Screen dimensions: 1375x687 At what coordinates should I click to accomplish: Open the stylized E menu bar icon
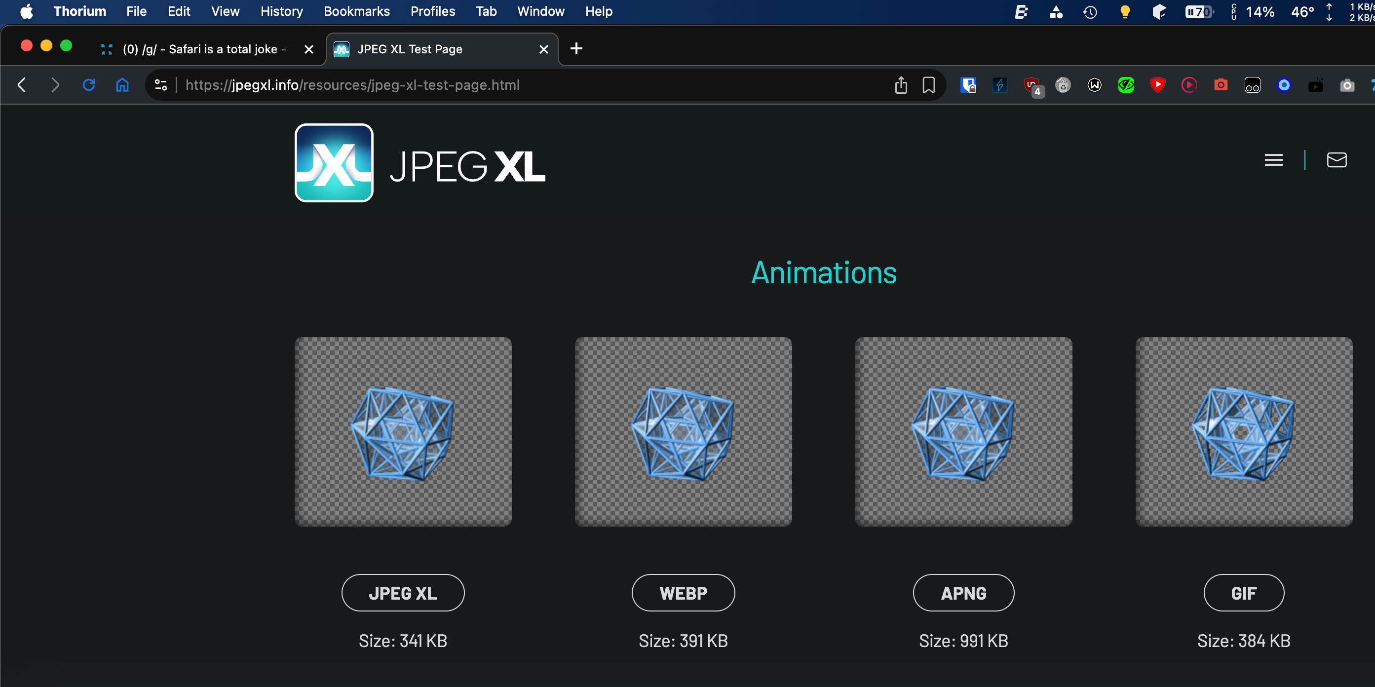pos(1021,12)
